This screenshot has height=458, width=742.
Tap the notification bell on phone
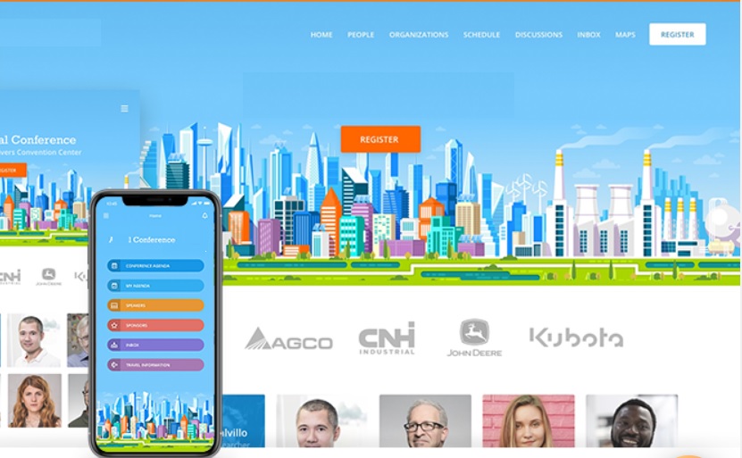(204, 216)
